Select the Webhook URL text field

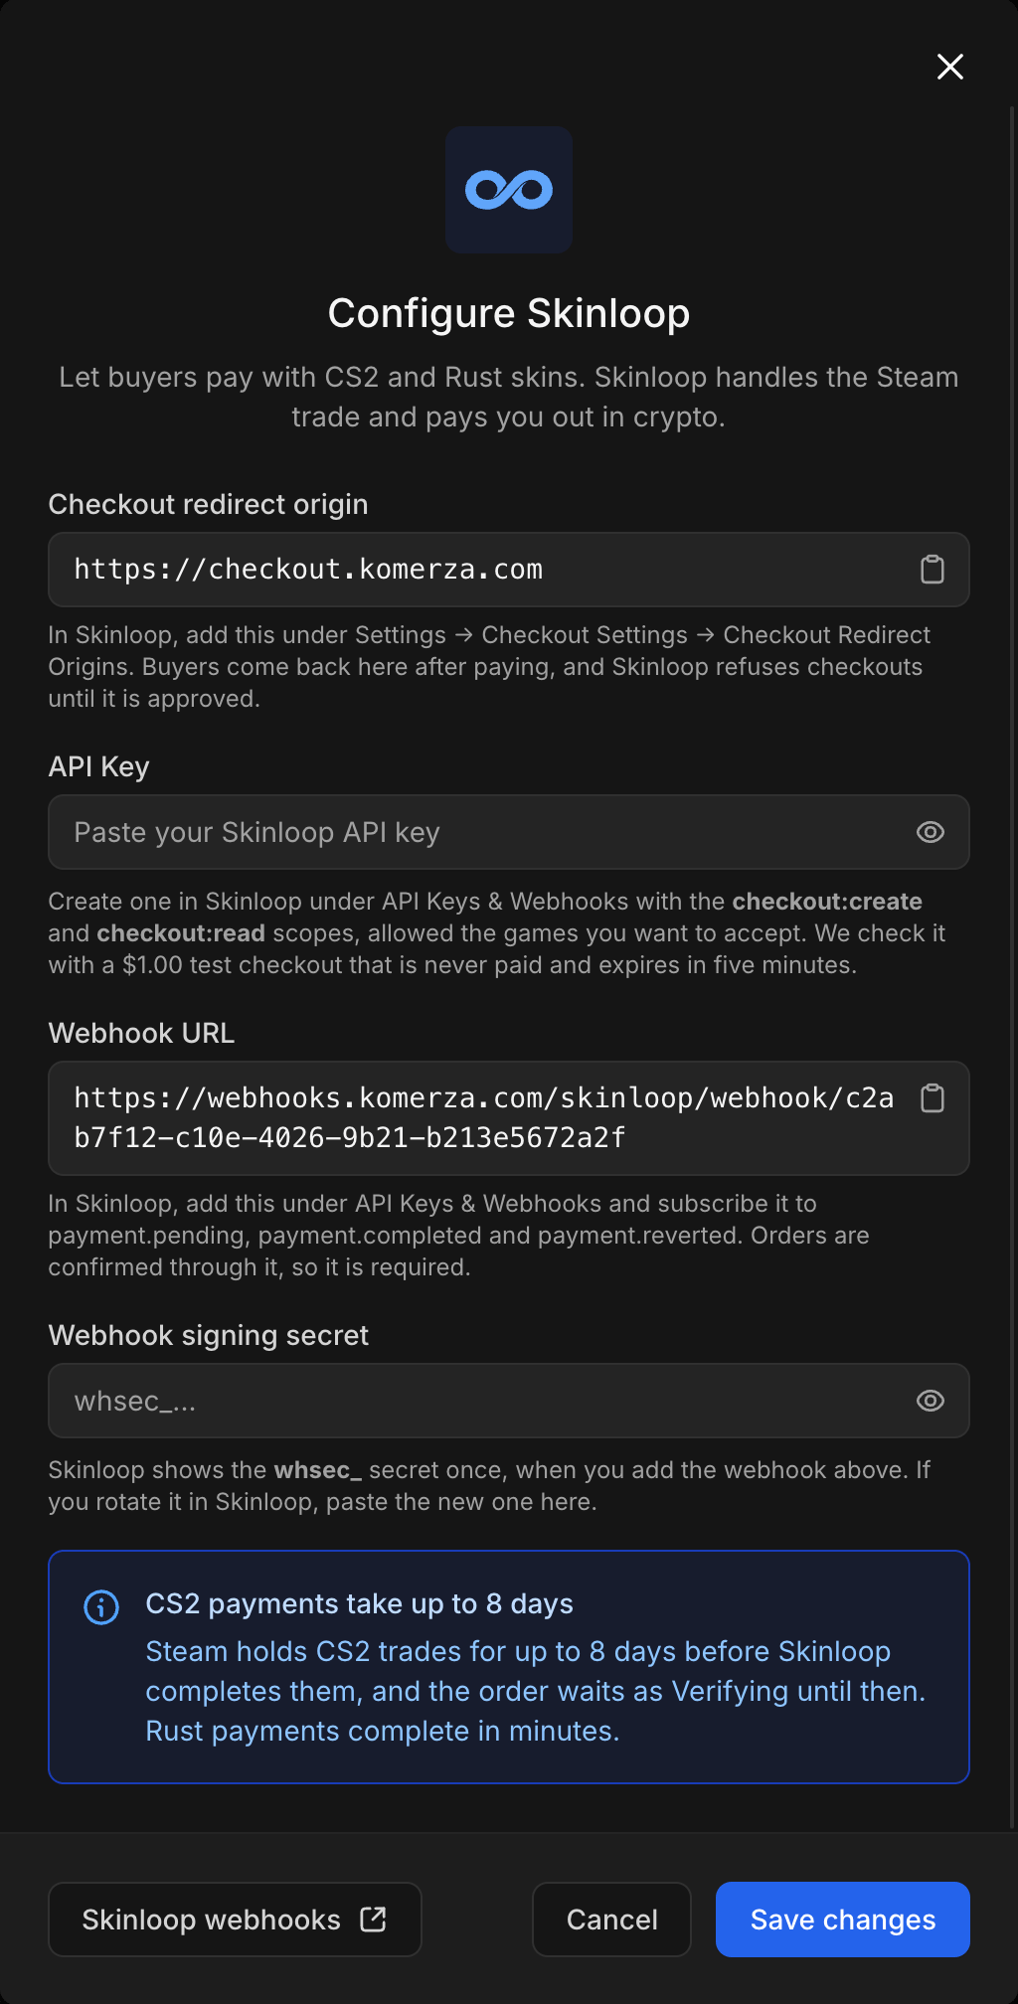pos(509,1118)
